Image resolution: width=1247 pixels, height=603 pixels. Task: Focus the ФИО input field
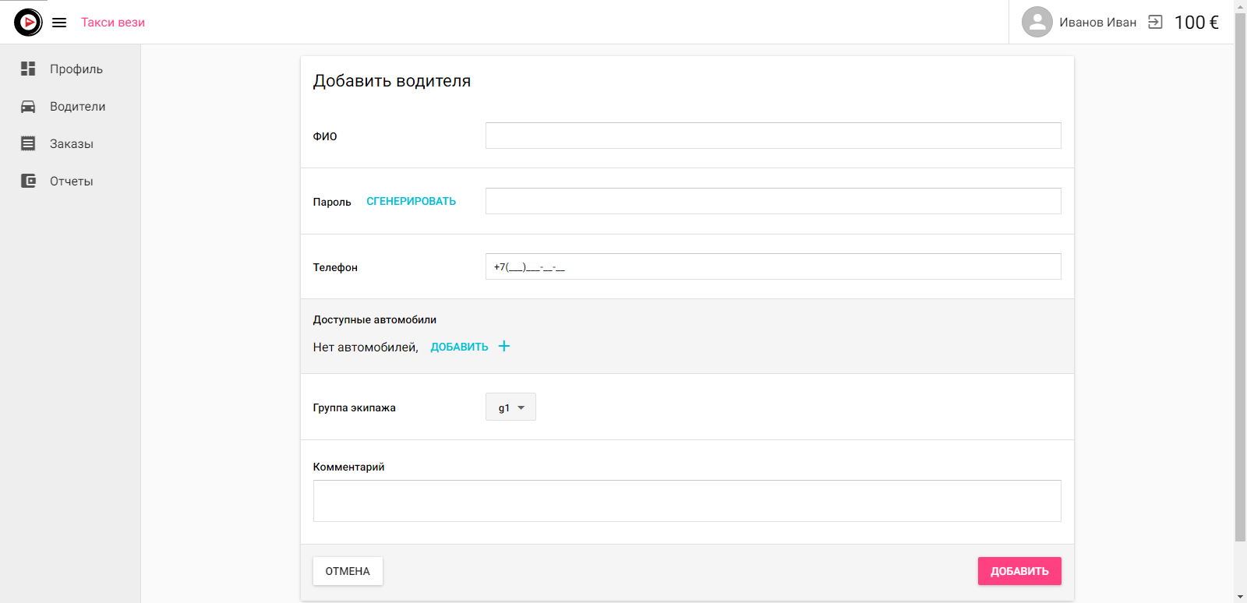[x=772, y=136]
